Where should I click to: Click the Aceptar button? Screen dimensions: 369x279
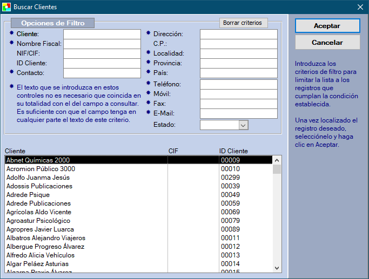click(x=327, y=26)
